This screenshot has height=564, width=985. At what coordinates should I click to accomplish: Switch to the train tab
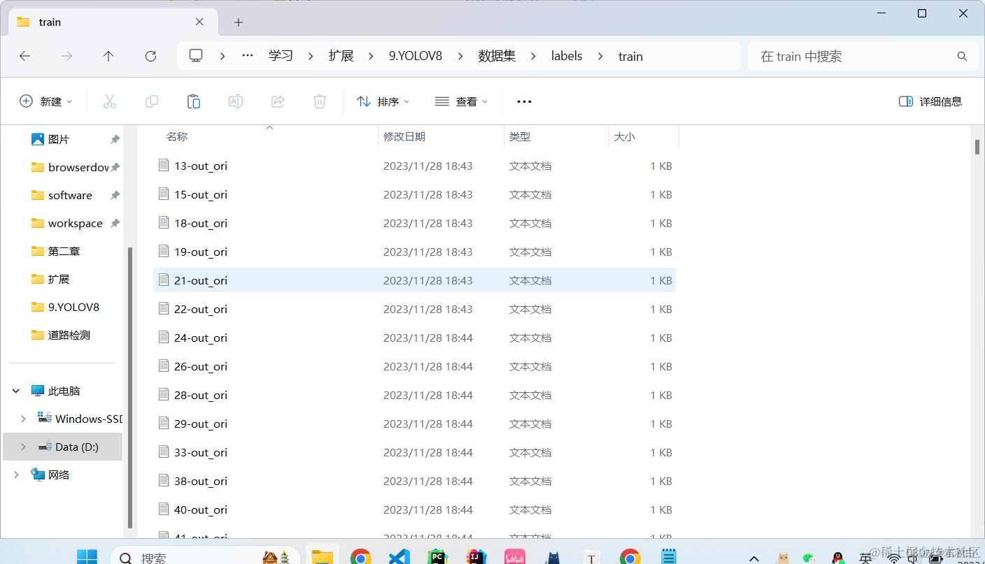click(x=49, y=22)
